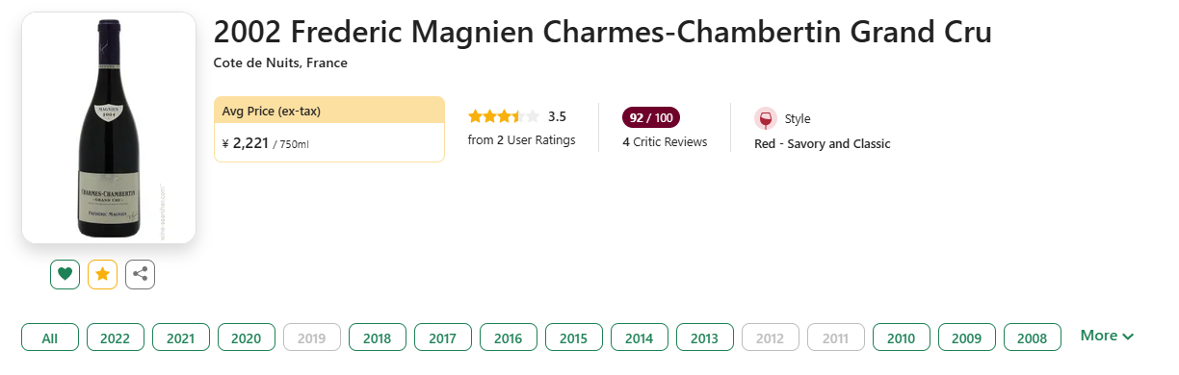Switch to the 2010 vintage

pyautogui.click(x=902, y=337)
